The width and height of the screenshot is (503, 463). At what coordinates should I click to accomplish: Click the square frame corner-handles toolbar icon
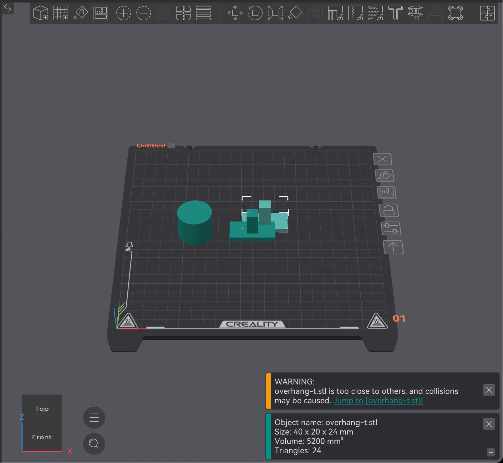click(x=455, y=13)
